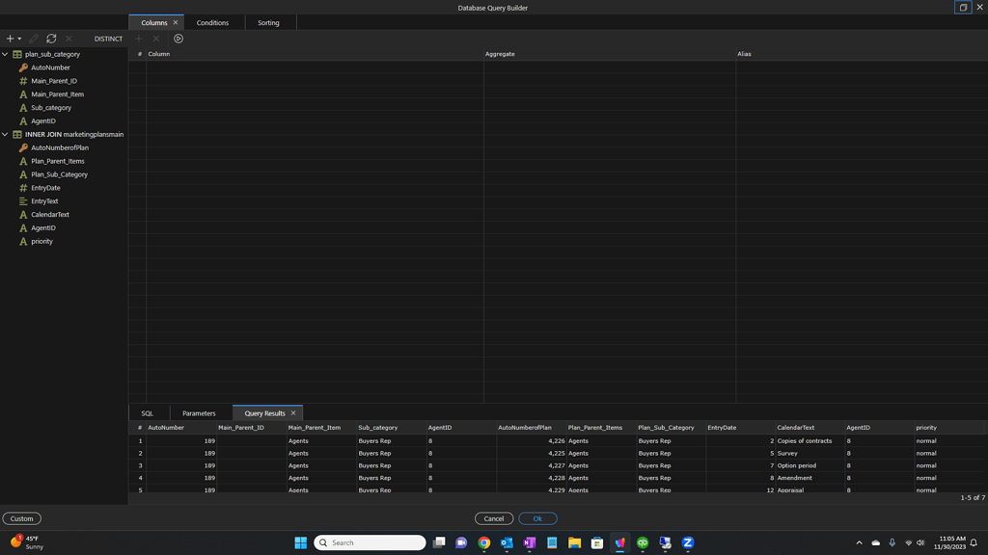Open the Parameters tab
Image resolution: width=988 pixels, height=555 pixels.
coord(199,413)
